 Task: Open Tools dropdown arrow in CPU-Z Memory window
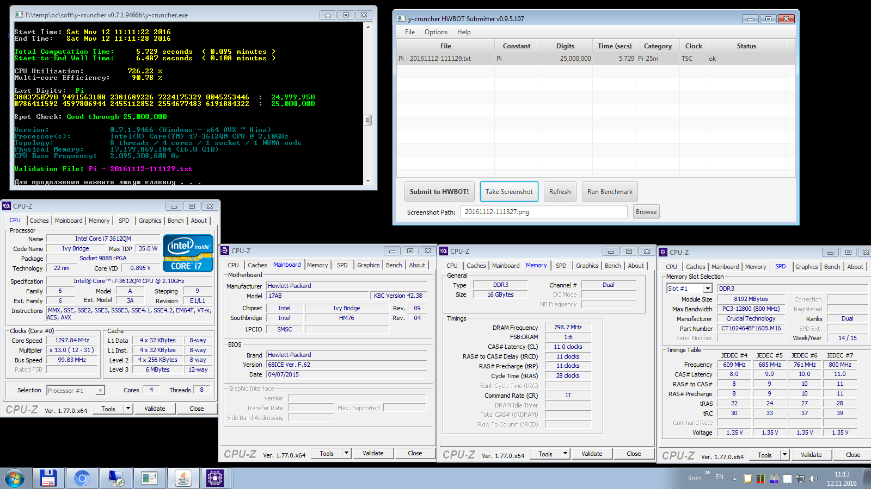pos(565,454)
